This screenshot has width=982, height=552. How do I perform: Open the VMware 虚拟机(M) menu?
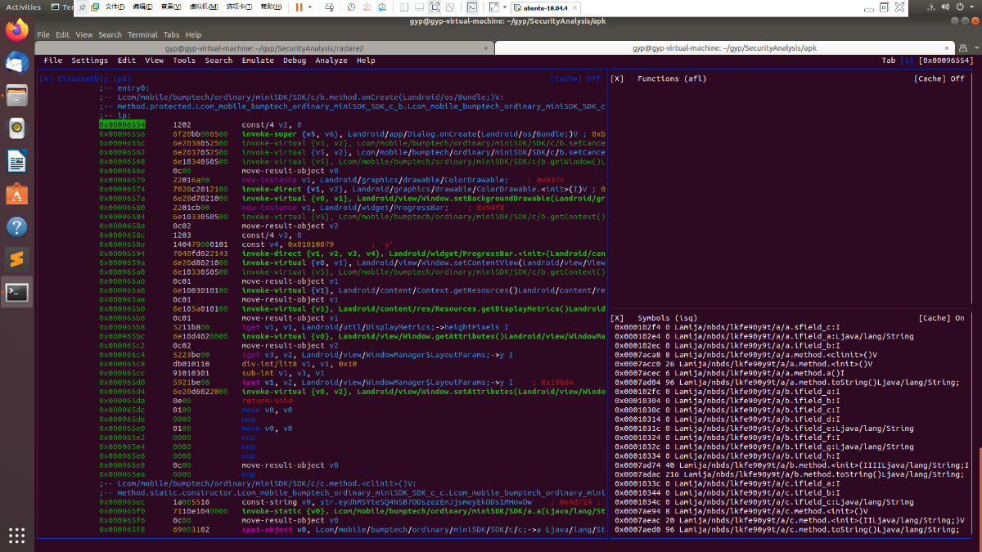click(x=205, y=7)
